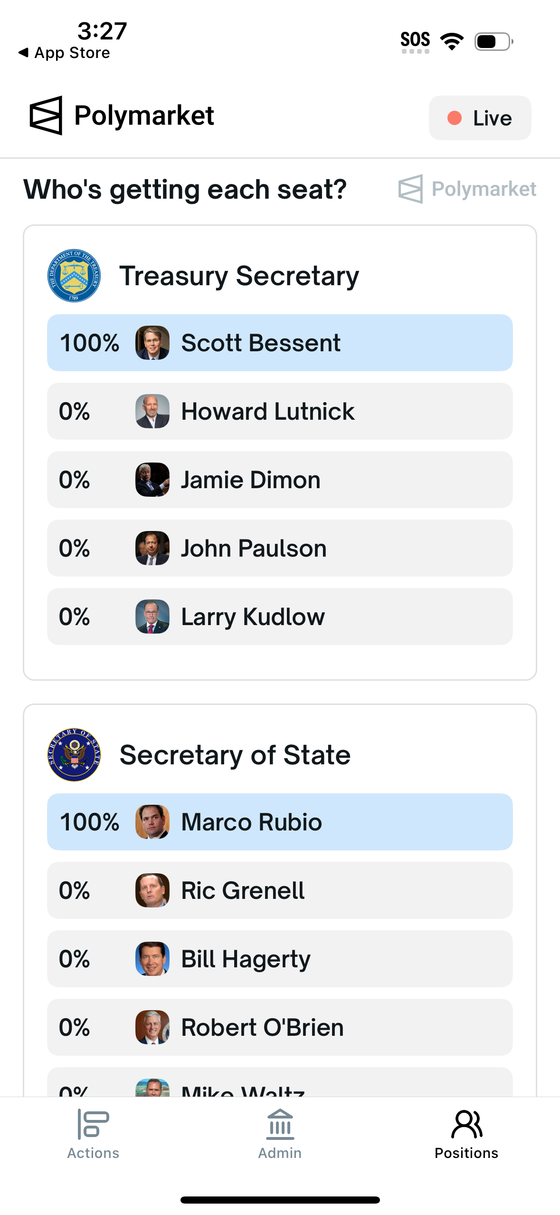This screenshot has height=1215, width=560.
Task: Tap the Treasury Department seal icon
Action: pos(74,276)
